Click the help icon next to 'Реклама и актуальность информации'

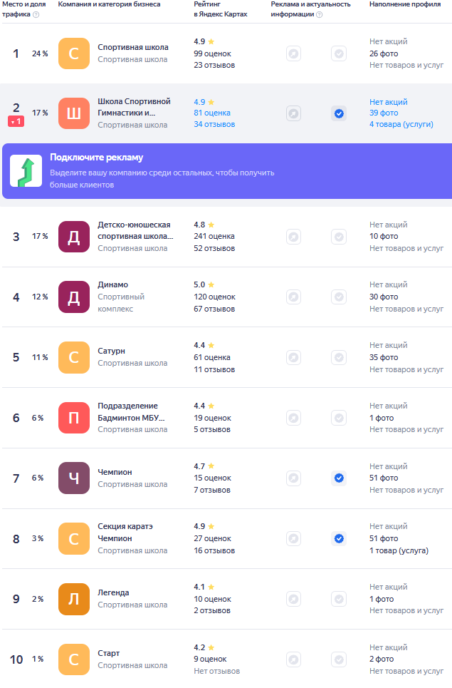320,14
